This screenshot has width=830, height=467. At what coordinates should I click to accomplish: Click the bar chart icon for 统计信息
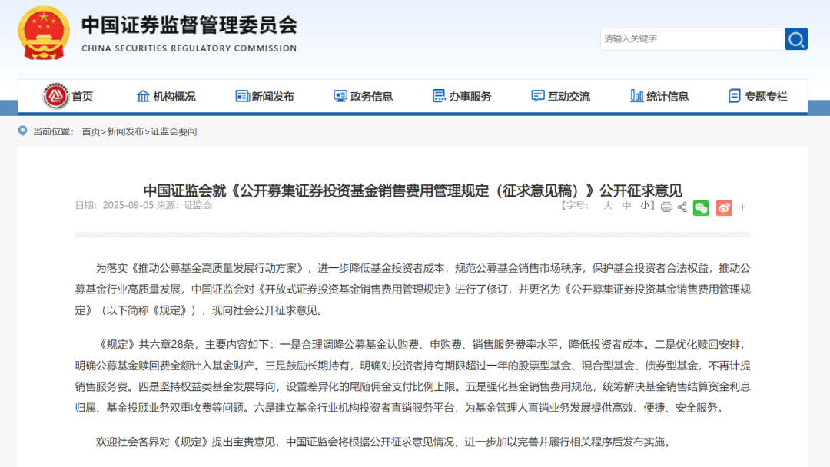pyautogui.click(x=637, y=96)
